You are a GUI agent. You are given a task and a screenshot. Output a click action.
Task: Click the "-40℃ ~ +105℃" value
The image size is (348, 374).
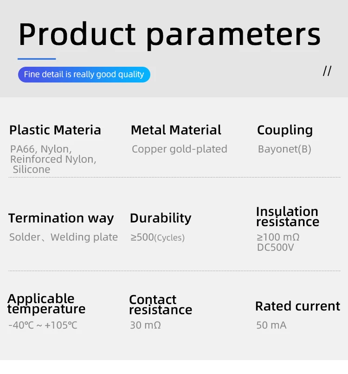(43, 325)
